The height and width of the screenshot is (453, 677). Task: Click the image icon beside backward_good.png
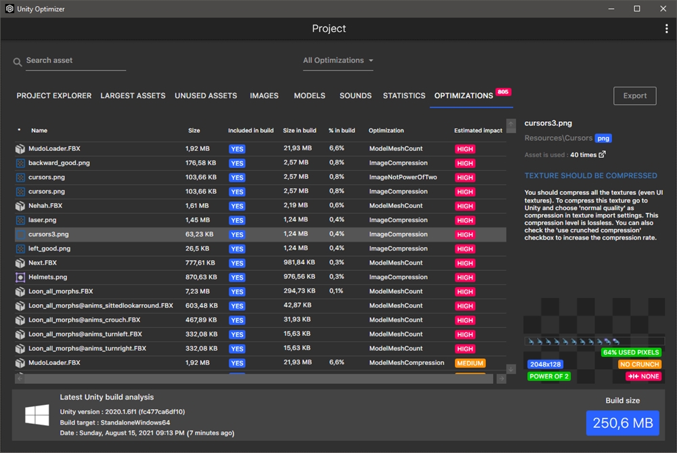pos(20,163)
